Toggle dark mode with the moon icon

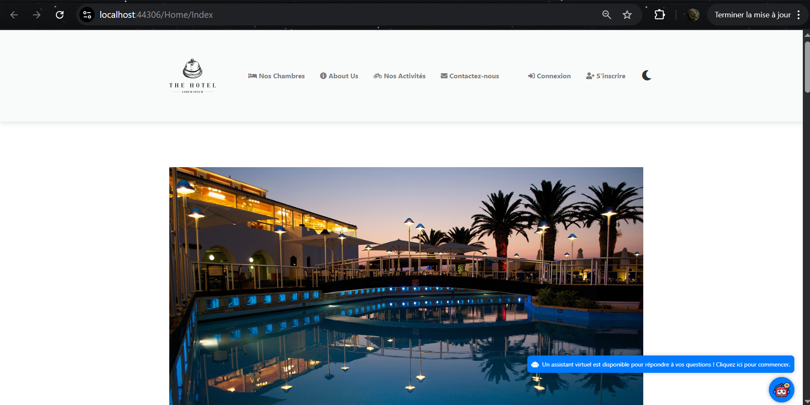[x=646, y=75]
